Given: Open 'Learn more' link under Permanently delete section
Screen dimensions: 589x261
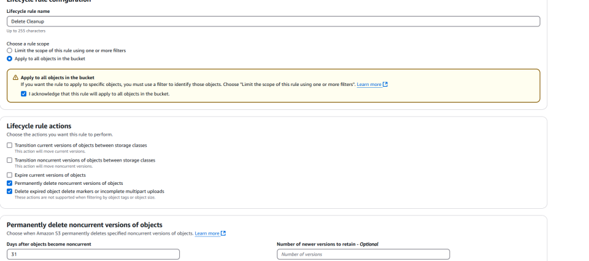Looking at the screenshot, I should [x=207, y=233].
